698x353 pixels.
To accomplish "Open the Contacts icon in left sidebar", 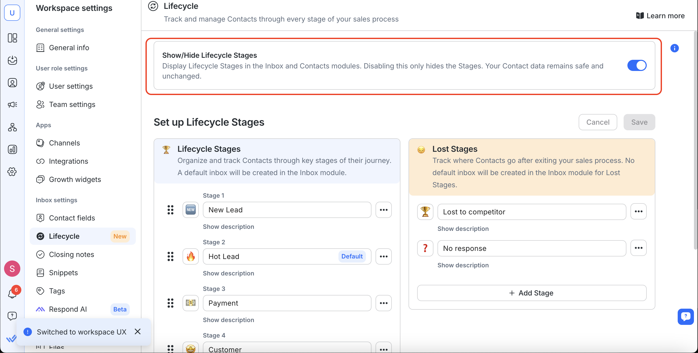I will [x=12, y=83].
